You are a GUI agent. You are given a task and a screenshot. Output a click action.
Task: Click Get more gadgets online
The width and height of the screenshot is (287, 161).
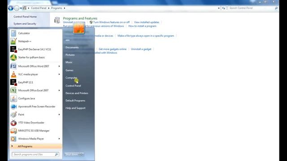(x=113, y=49)
